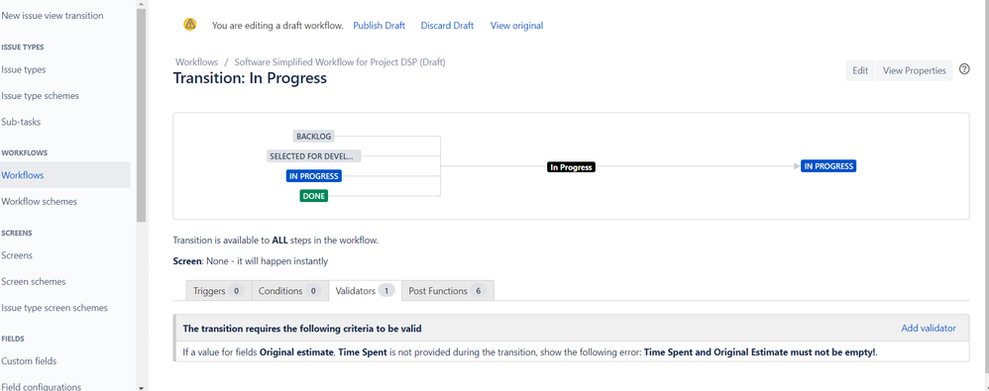Image resolution: width=989 pixels, height=391 pixels.
Task: Click the Edit transition button
Action: 860,70
